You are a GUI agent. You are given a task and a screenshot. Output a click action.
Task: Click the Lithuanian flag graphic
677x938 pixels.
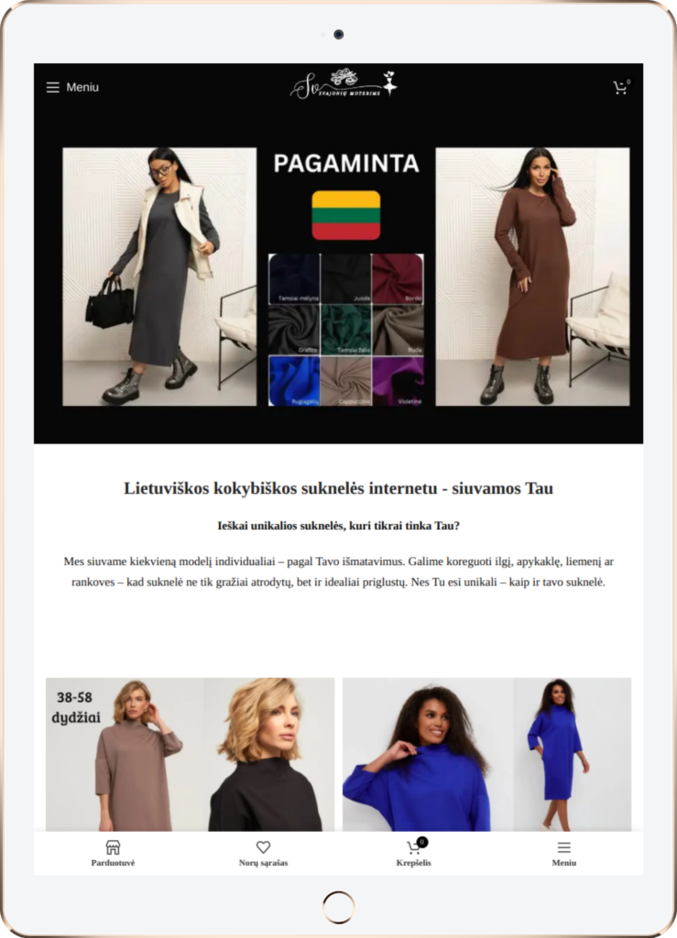[346, 215]
